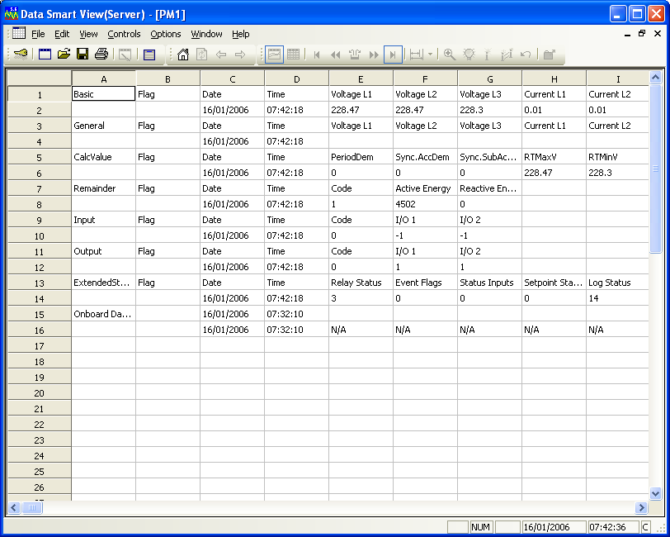670x537 pixels.
Task: Open the Window menu
Action: [206, 34]
